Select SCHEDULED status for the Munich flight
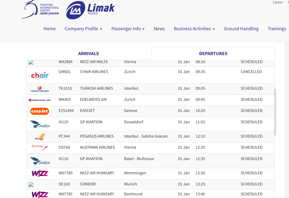Screen dimensions: 289x198 click(x=251, y=184)
